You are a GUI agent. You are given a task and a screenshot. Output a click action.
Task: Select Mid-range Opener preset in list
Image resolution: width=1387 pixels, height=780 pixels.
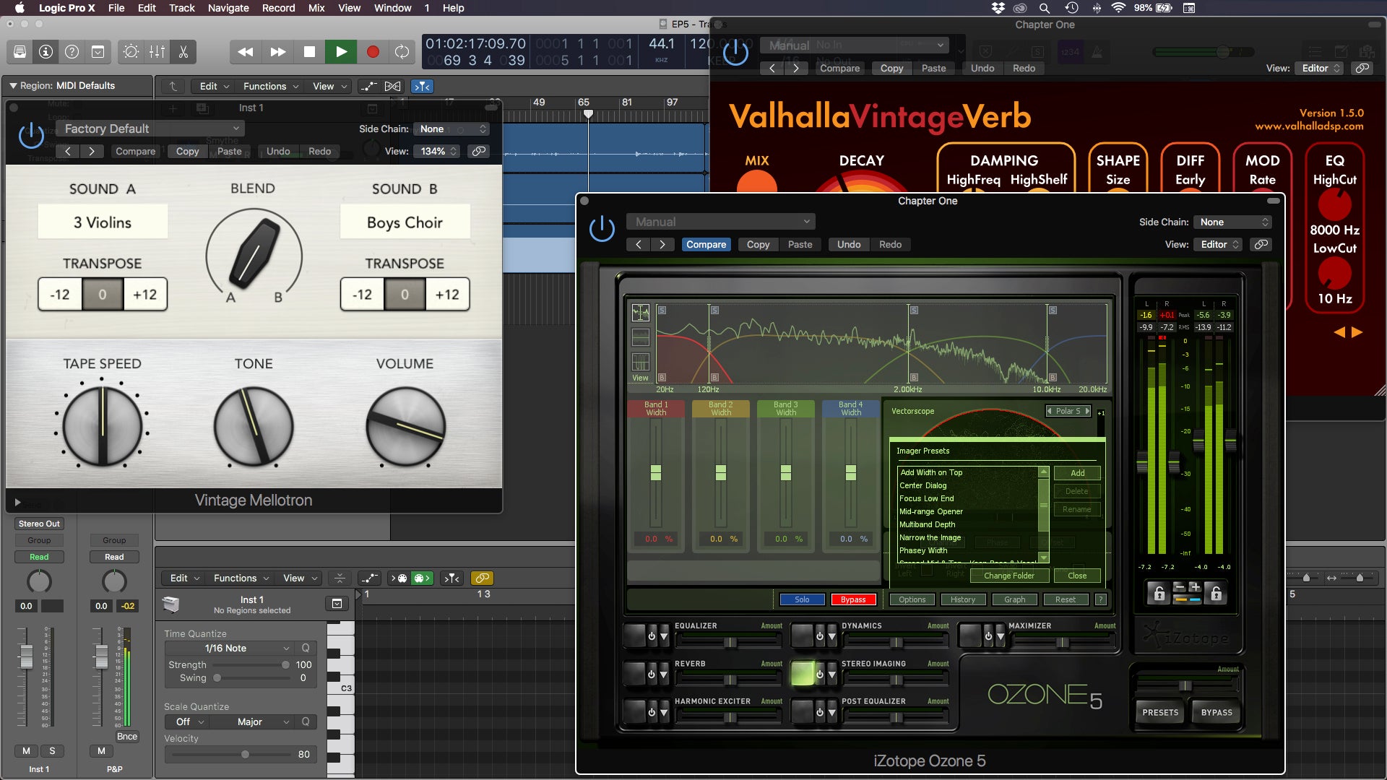pos(930,511)
